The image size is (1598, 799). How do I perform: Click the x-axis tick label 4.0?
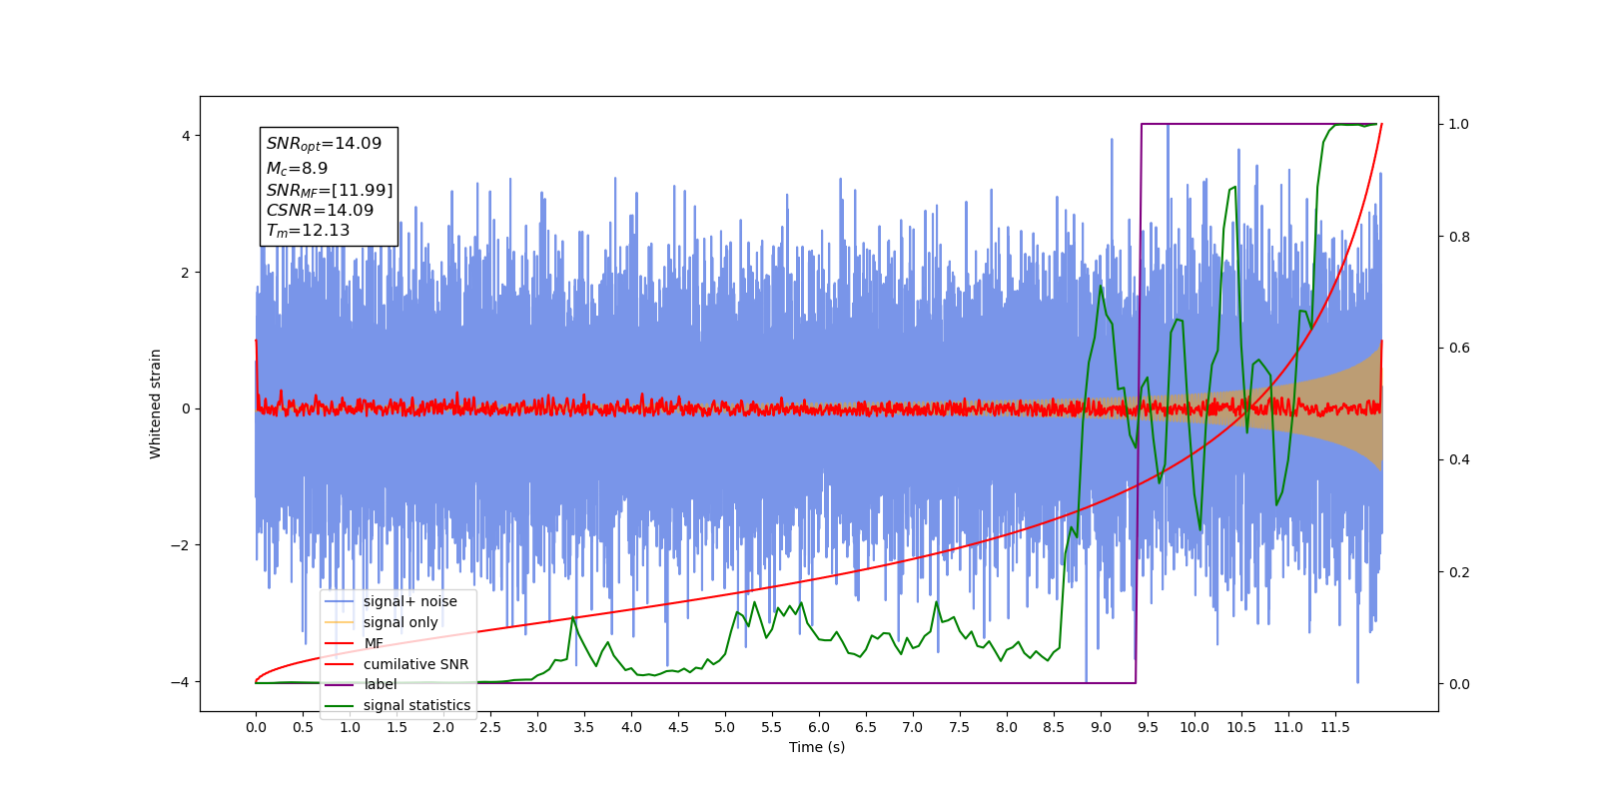631,727
